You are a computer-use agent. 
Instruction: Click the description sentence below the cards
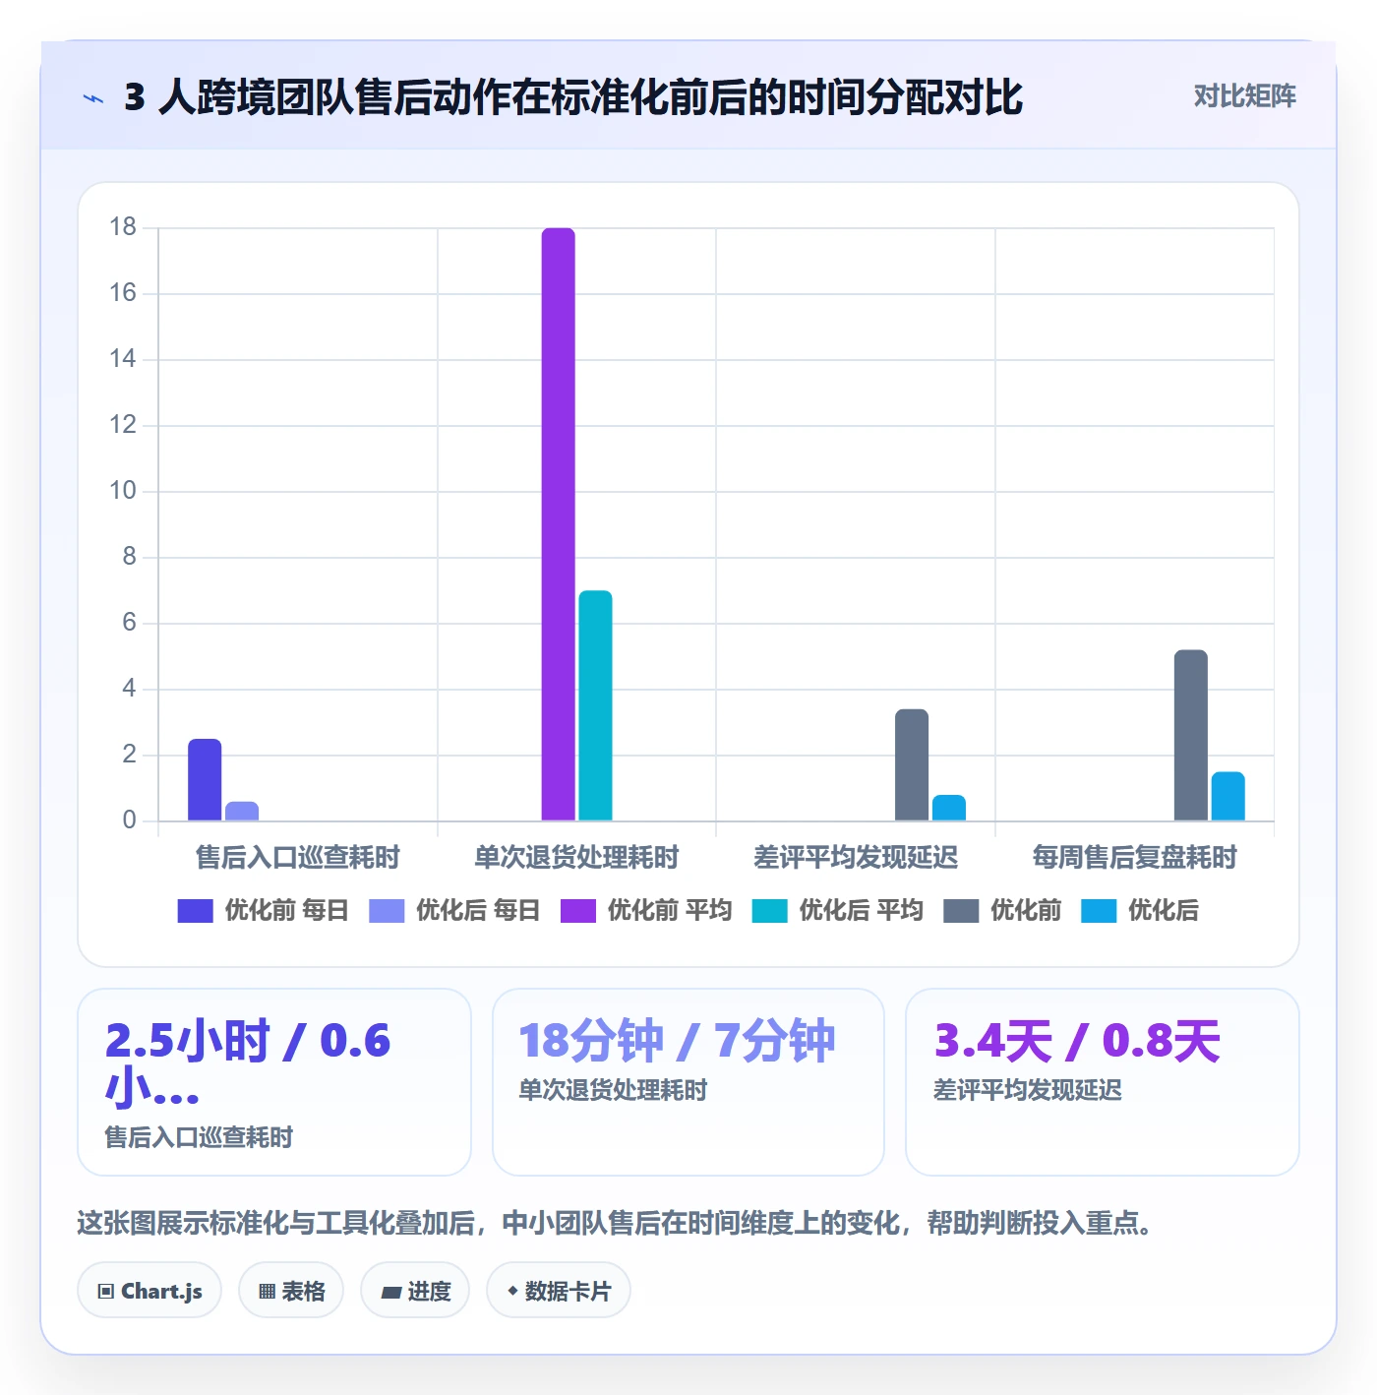click(616, 1224)
